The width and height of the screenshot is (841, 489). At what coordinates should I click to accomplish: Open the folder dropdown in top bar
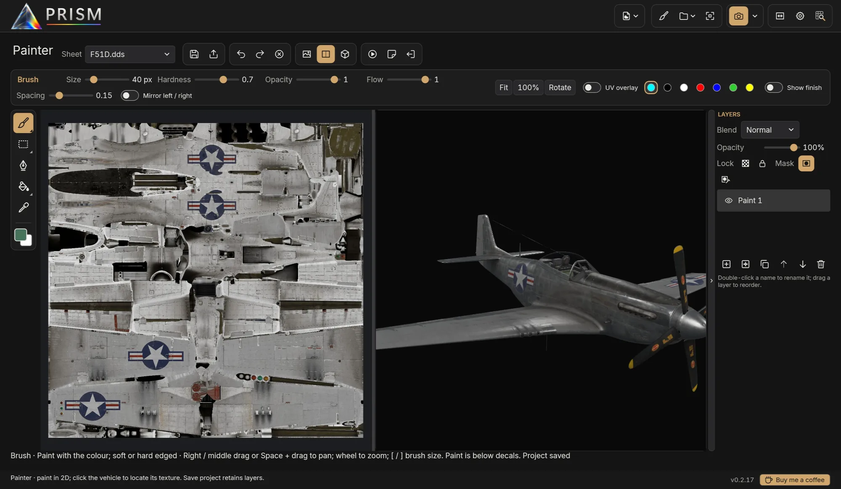coord(687,16)
